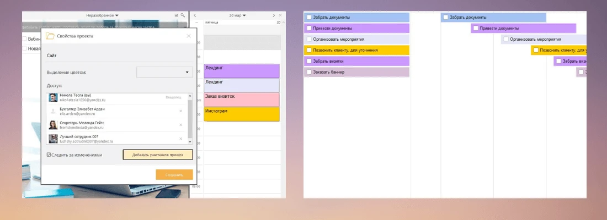The height and width of the screenshot is (220, 607).
Task: Select the pink Заказ визиток calendar block
Action: click(242, 100)
